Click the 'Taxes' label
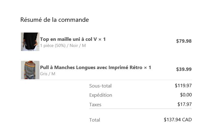 (95, 104)
